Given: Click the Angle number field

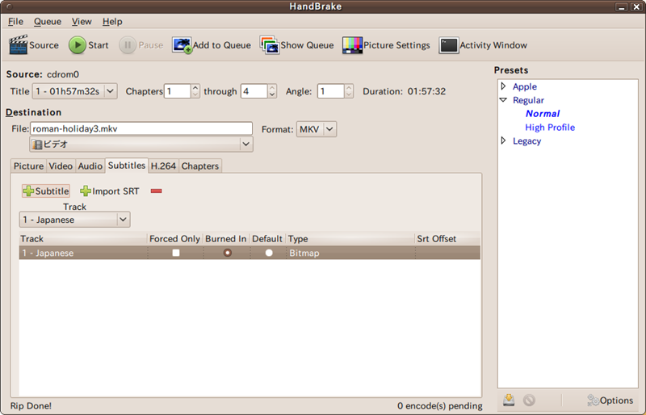Looking at the screenshot, I should click(x=331, y=91).
